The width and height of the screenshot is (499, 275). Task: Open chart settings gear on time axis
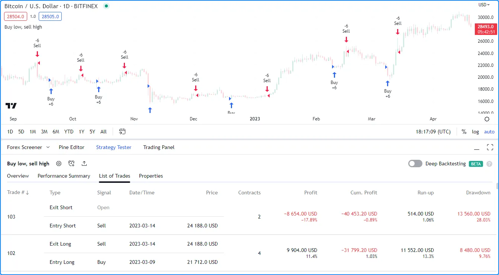[487, 119]
